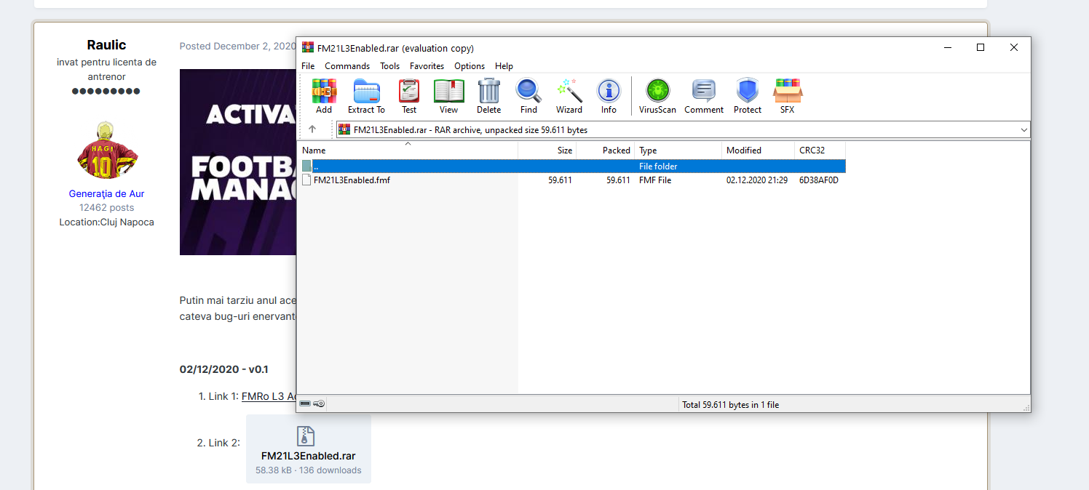Close the WinRAR window
1089x490 pixels.
1014,48
